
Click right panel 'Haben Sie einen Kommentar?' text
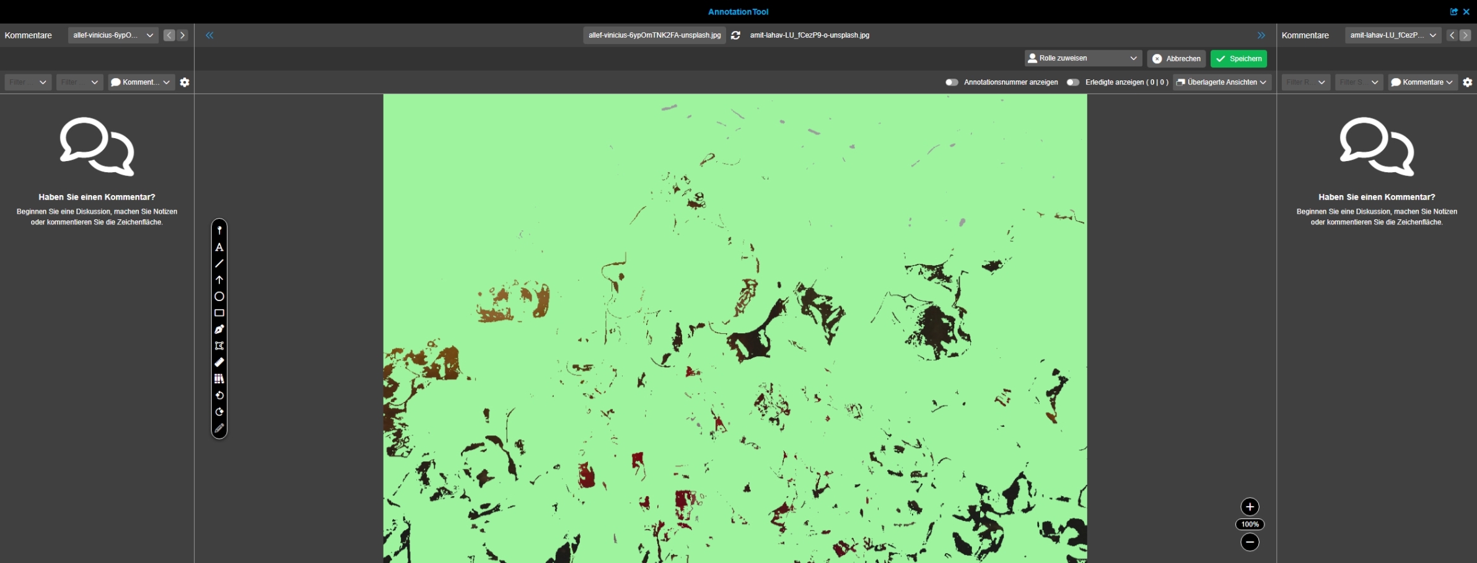[x=1377, y=197]
